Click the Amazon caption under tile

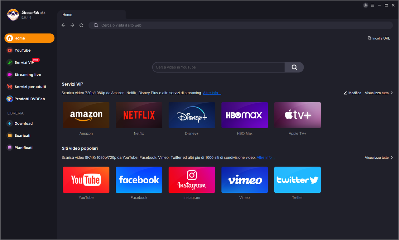(x=86, y=134)
